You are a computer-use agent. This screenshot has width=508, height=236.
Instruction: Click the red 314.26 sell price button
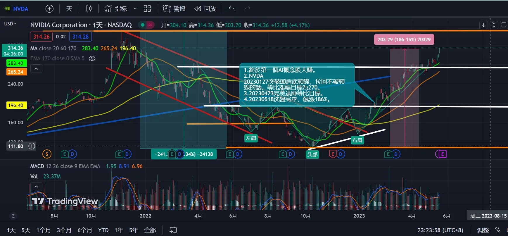click(x=41, y=37)
